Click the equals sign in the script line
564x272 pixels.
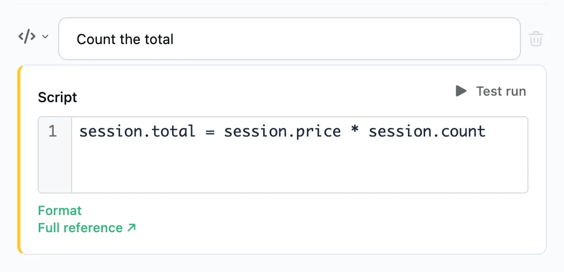tap(210, 132)
